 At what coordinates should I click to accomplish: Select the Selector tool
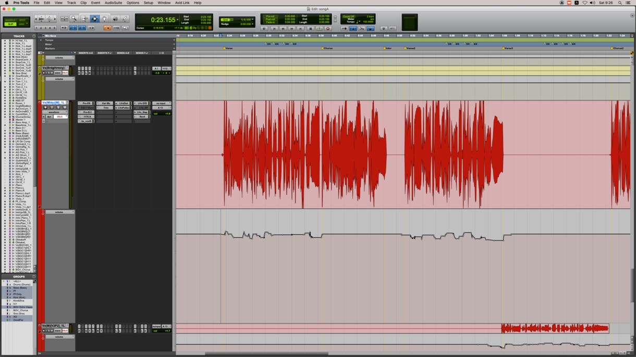(94, 19)
